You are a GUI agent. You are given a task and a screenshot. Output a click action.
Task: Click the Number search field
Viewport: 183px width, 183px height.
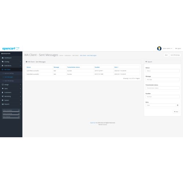pyautogui.click(x=163, y=97)
